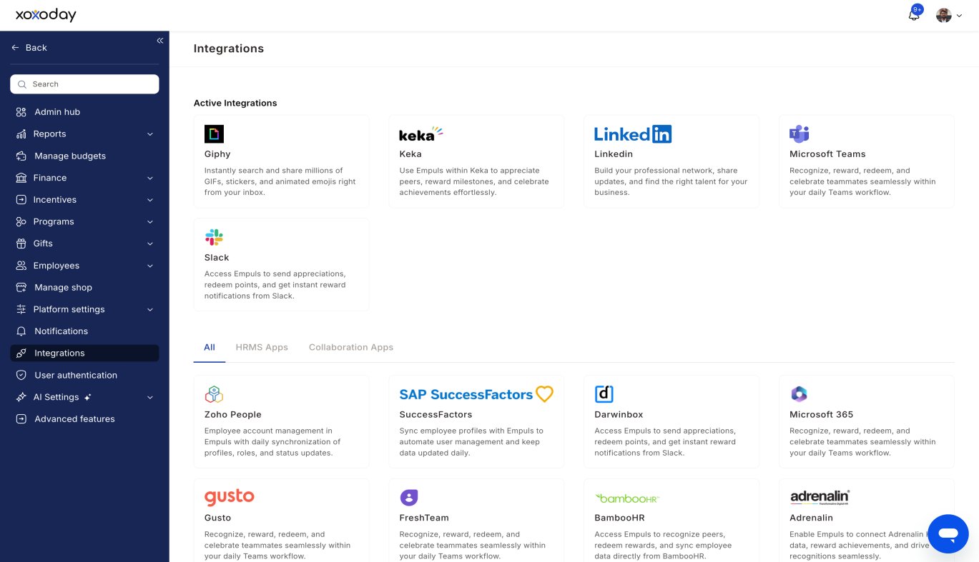Click the Programs icon in sidebar
Screen dimensions: 979x562
(x=21, y=222)
